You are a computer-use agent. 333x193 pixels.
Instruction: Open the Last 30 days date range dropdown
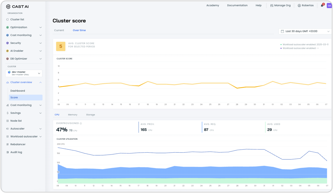(x=305, y=32)
